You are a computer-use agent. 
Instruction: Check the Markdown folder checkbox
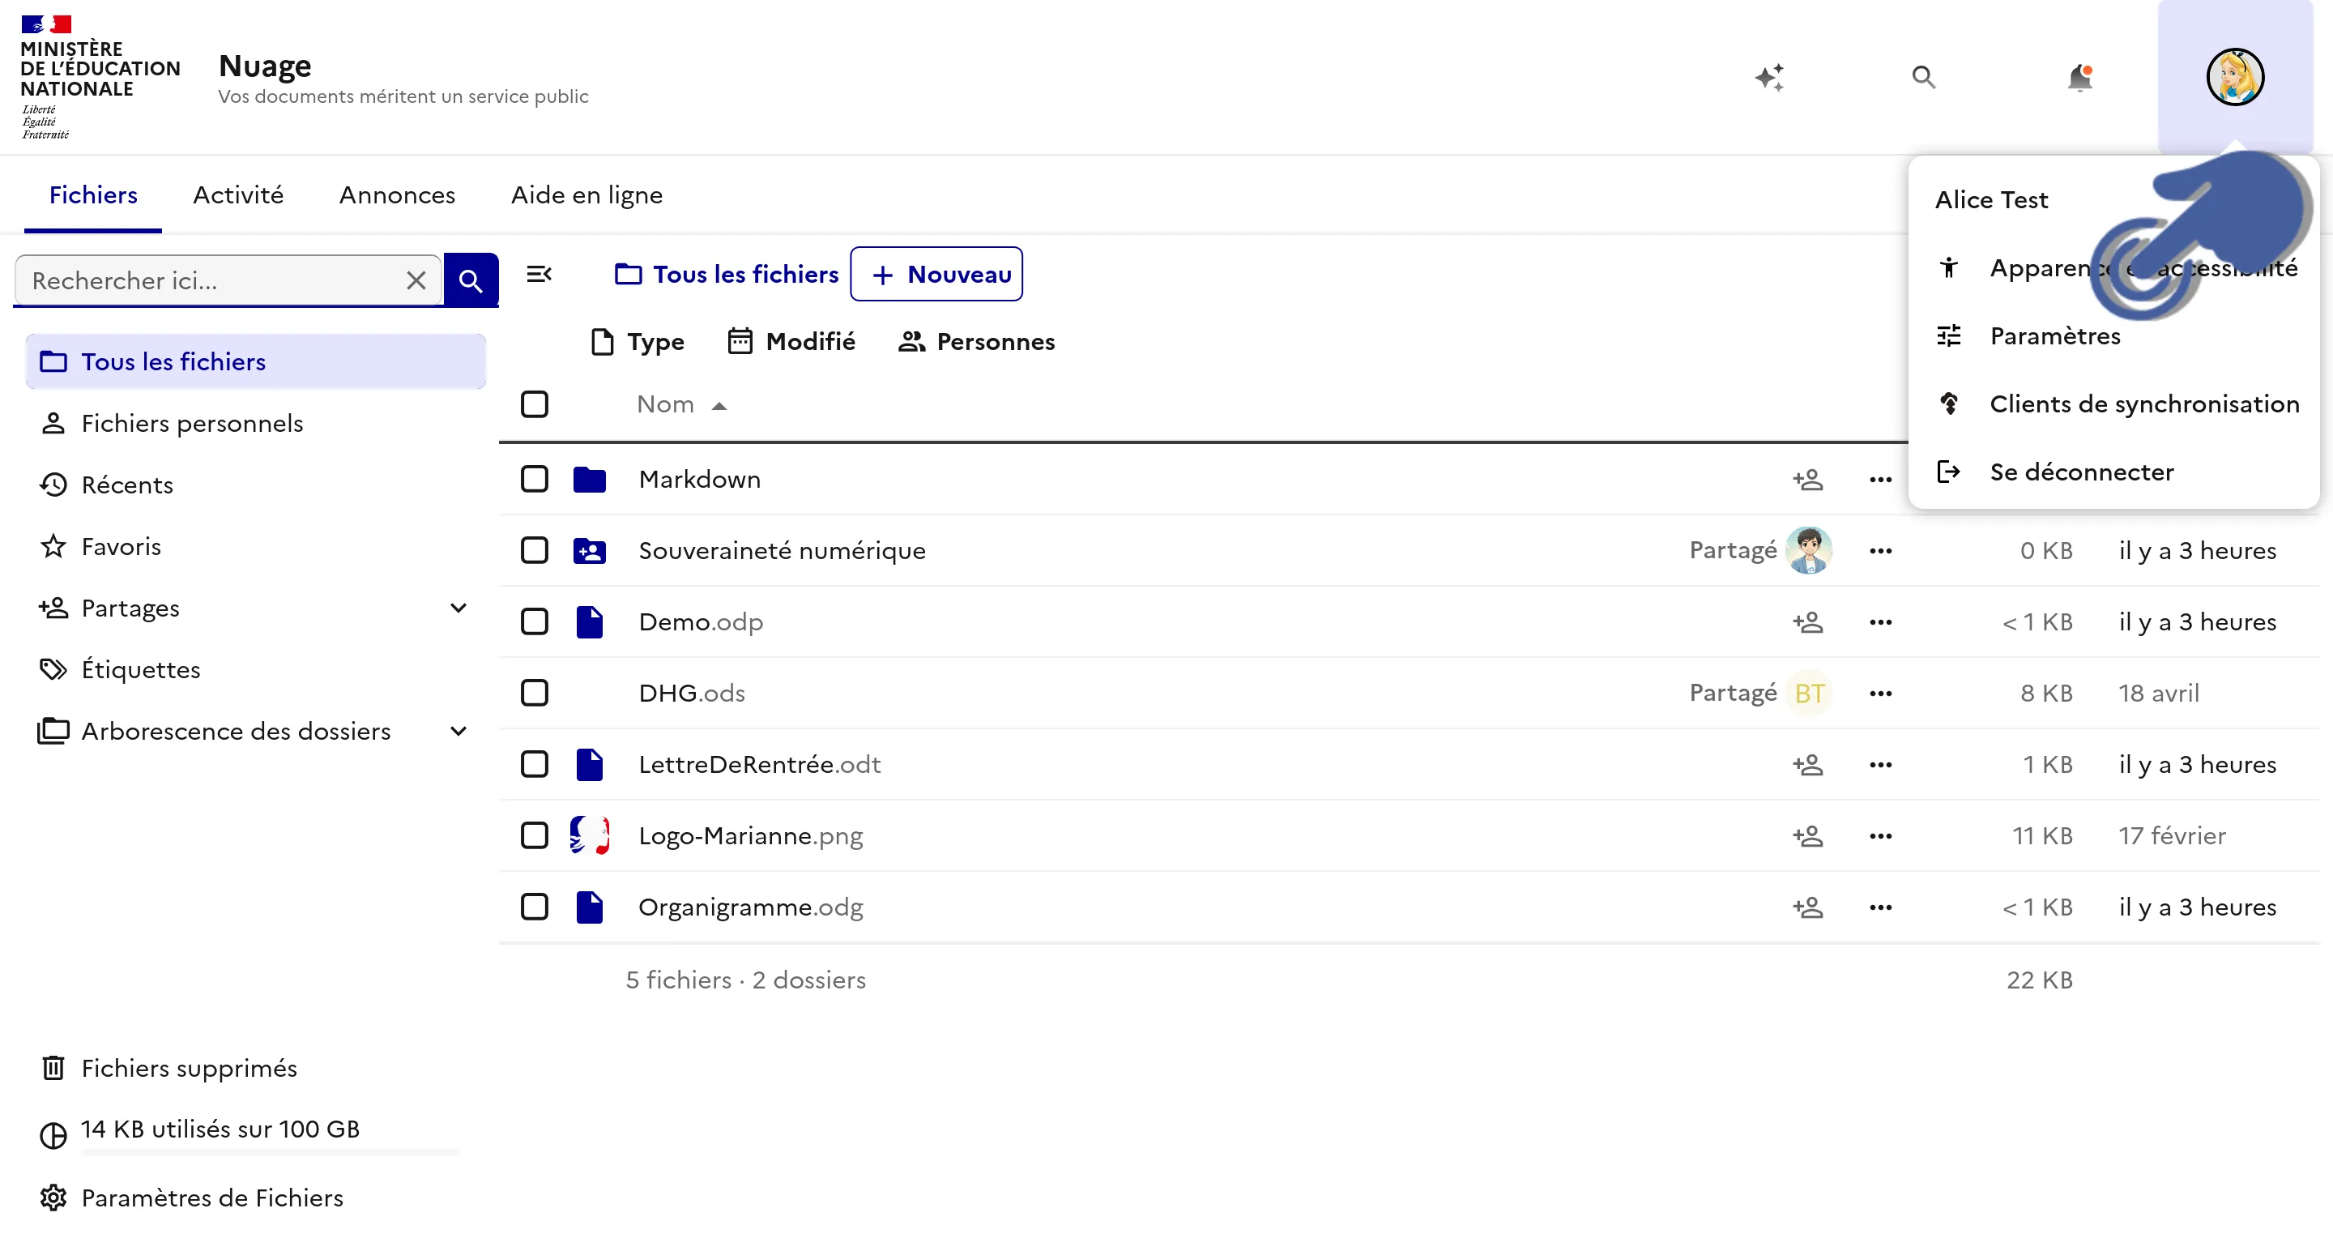[535, 479]
